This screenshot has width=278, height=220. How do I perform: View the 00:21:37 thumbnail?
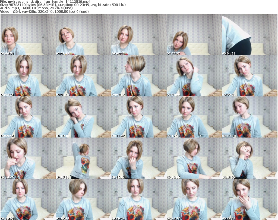pyautogui.click(x=194, y=199)
